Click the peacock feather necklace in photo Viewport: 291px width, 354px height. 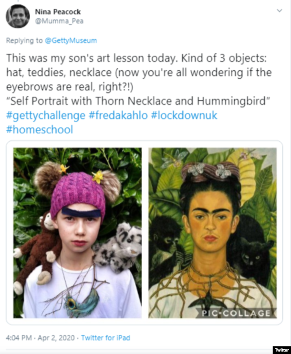click(x=82, y=302)
